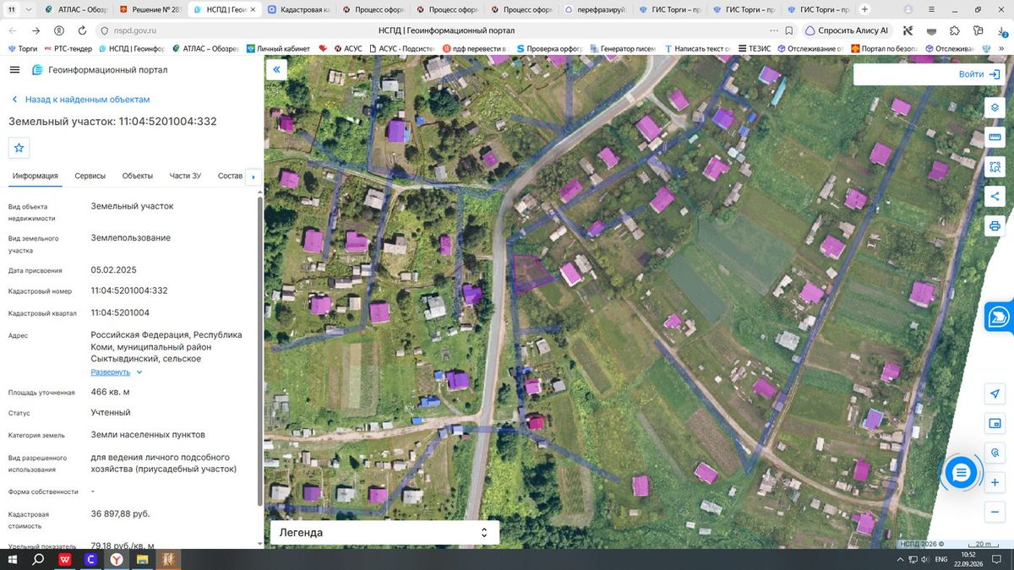Click the 466 кв. м area value

111,392
